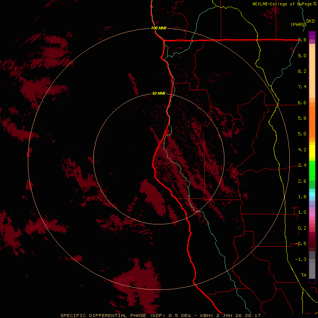The height and width of the screenshot is (318, 318).
Task: Click the 0.5 DEG elevation text
Action: 180,316
